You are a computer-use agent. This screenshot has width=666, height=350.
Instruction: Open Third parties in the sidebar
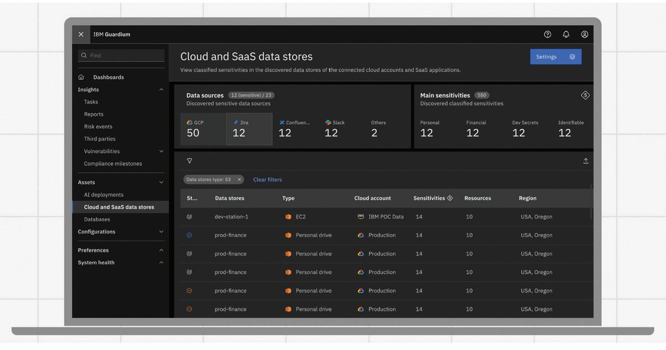100,139
